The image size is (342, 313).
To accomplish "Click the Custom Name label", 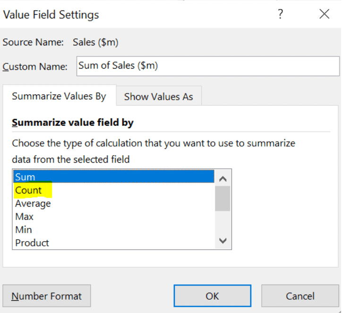I will tap(35, 67).
